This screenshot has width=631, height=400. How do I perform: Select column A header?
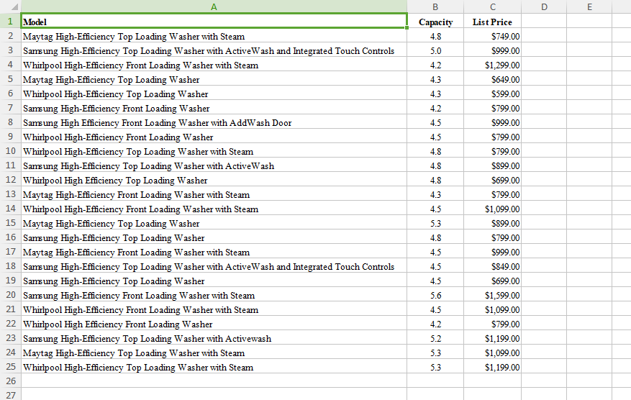(x=214, y=7)
